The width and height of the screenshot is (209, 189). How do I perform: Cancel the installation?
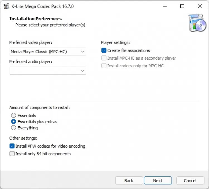coord(190,181)
